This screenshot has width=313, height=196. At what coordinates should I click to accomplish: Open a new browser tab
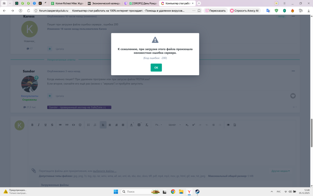199,3
